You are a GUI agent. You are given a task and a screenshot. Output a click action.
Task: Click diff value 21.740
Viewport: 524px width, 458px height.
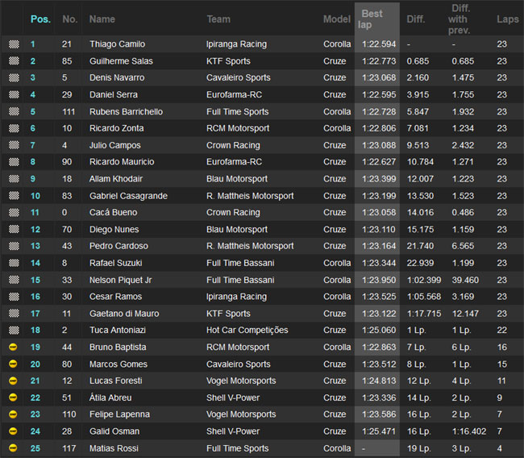[x=420, y=246]
